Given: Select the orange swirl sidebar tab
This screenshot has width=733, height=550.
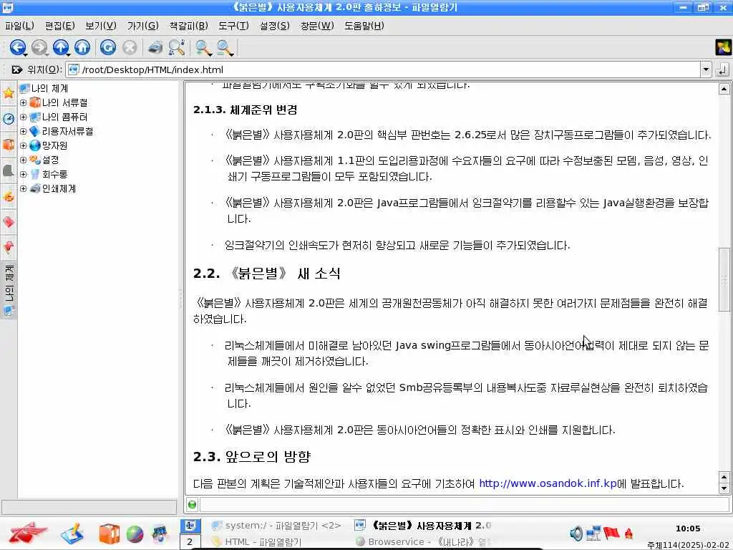Looking at the screenshot, I should 9,196.
